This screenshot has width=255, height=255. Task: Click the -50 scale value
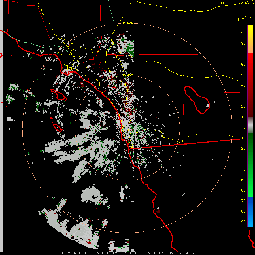(242, 180)
